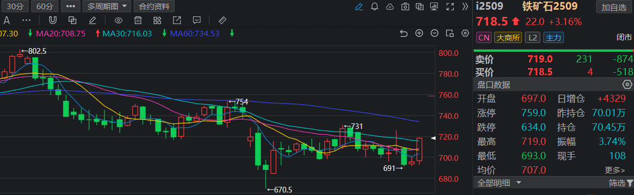Image resolution: width=634 pixels, height=195 pixels.
Task: Open more drawing tools ellipsis in drawing toolbar
Action: tap(27, 20)
